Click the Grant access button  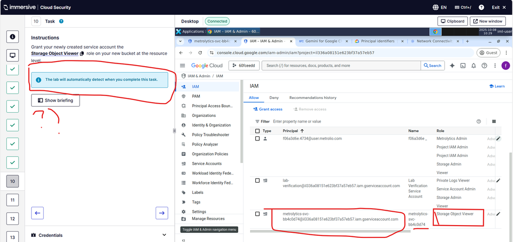pos(268,109)
